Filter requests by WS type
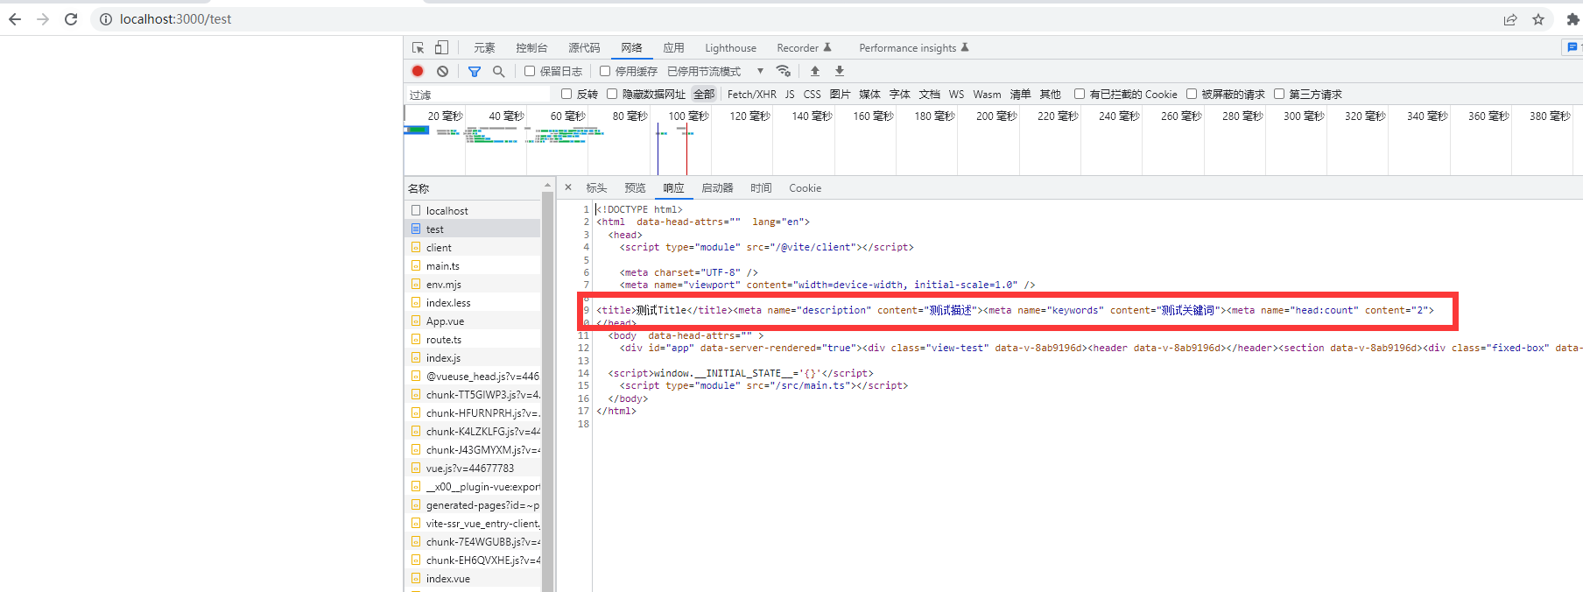Image resolution: width=1583 pixels, height=592 pixels. 956,94
